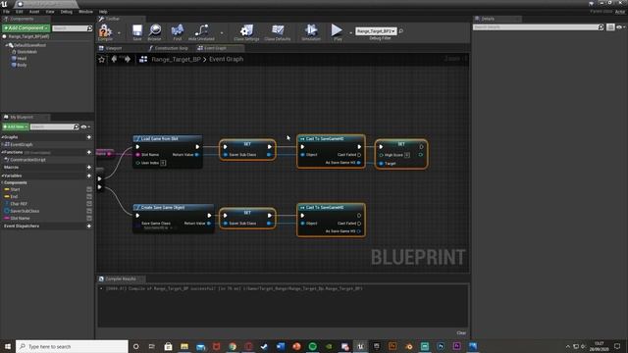
Task: Click Clear in the Compiler Results panel
Action: pos(461,332)
